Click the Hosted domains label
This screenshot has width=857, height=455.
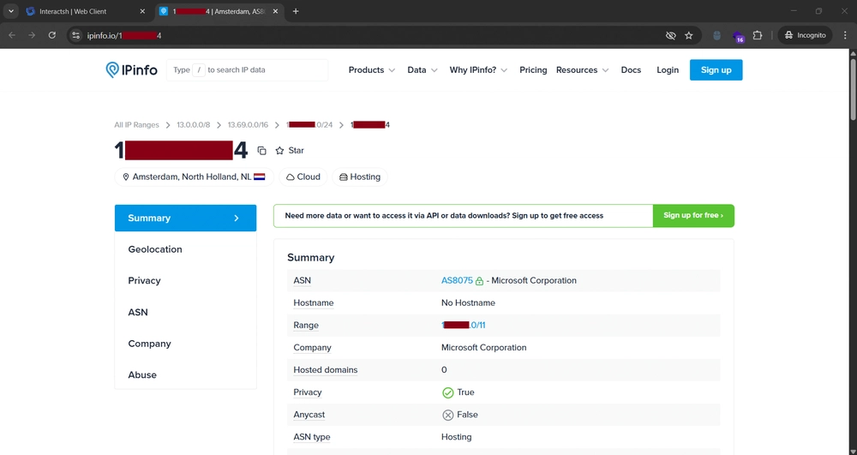coord(325,370)
